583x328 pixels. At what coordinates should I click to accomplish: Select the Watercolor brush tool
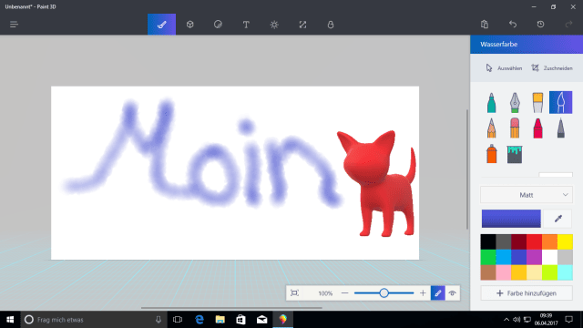click(561, 102)
